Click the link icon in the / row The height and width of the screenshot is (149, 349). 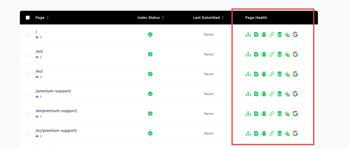pos(272,35)
